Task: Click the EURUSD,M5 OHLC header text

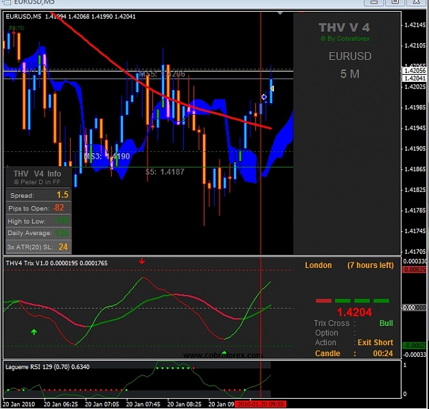Action: [x=71, y=16]
